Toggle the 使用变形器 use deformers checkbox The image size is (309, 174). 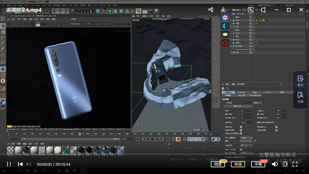276,130
